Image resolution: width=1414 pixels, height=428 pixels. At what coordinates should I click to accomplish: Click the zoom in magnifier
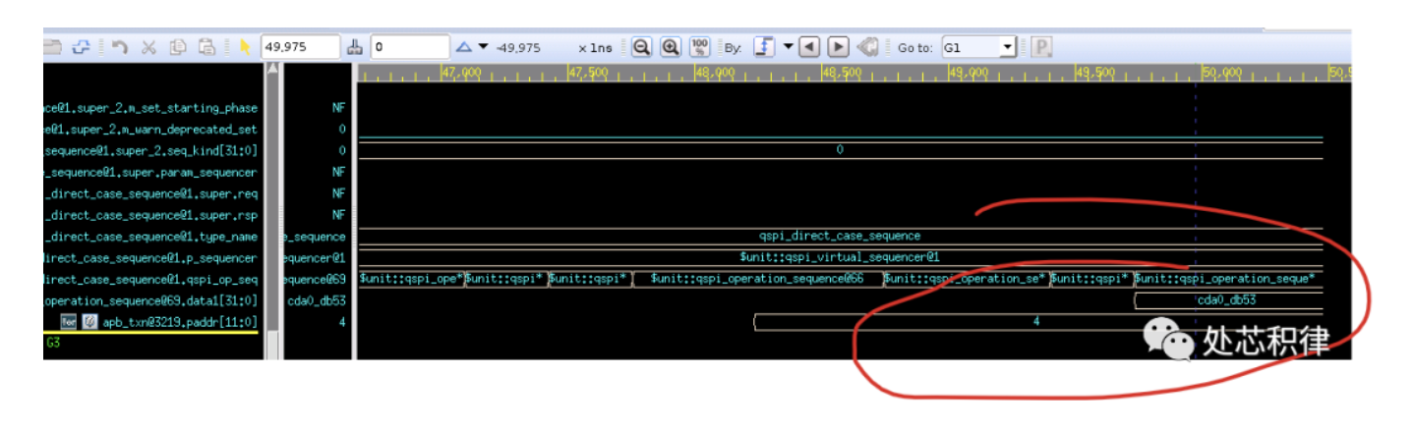click(671, 47)
